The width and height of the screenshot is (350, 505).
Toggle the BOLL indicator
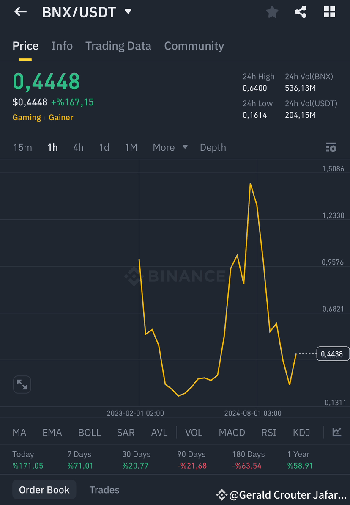click(90, 433)
